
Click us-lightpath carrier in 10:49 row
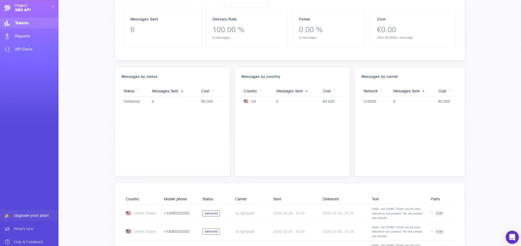click(x=245, y=232)
